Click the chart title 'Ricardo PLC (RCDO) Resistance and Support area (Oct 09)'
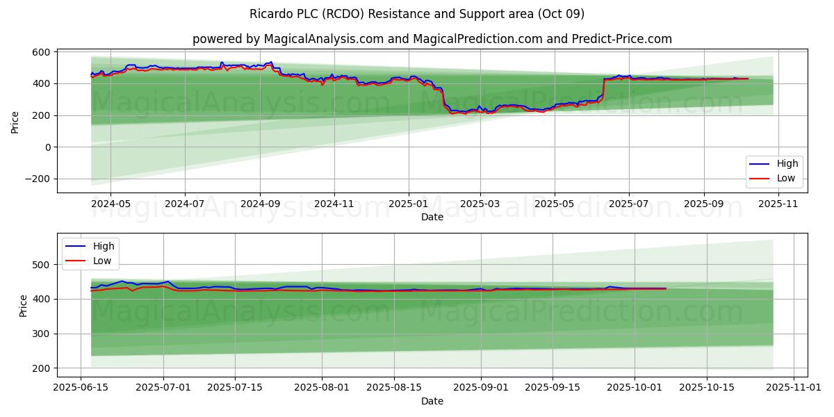834x417 pixels. point(417,14)
